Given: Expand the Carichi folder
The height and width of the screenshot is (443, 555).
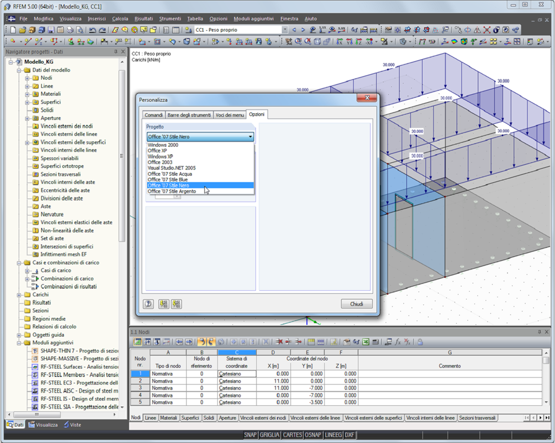Looking at the screenshot, I should 19,295.
